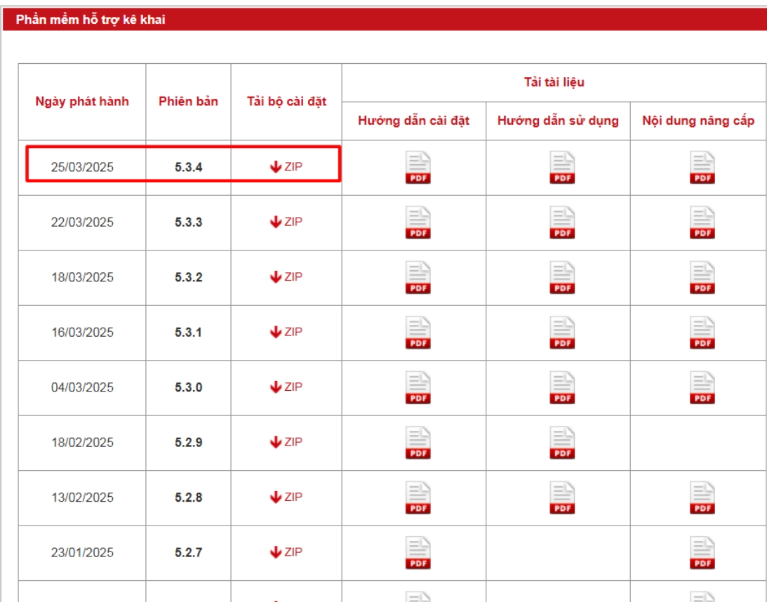This screenshot has width=767, height=602.
Task: Select the release date 25/03/2025 cell
Action: 82,167
